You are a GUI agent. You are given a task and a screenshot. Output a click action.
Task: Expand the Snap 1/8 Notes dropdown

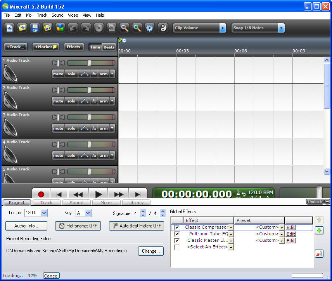pos(281,28)
